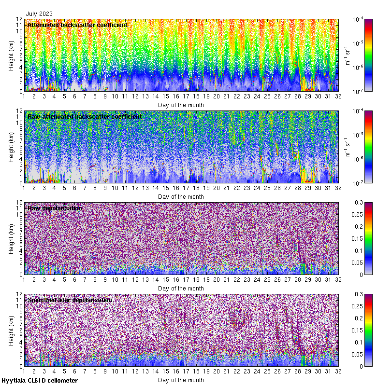Click the 10⁻⁴ tick label on the top colorbar

click(358, 19)
